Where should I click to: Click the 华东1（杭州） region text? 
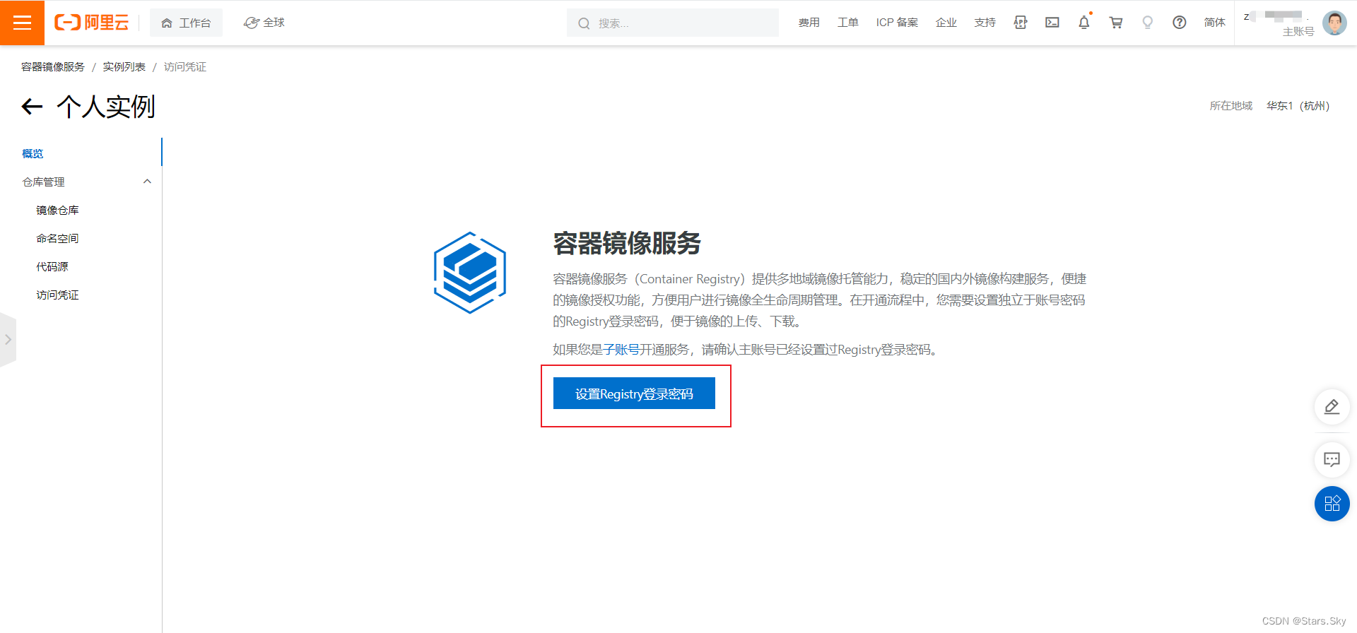(1298, 106)
